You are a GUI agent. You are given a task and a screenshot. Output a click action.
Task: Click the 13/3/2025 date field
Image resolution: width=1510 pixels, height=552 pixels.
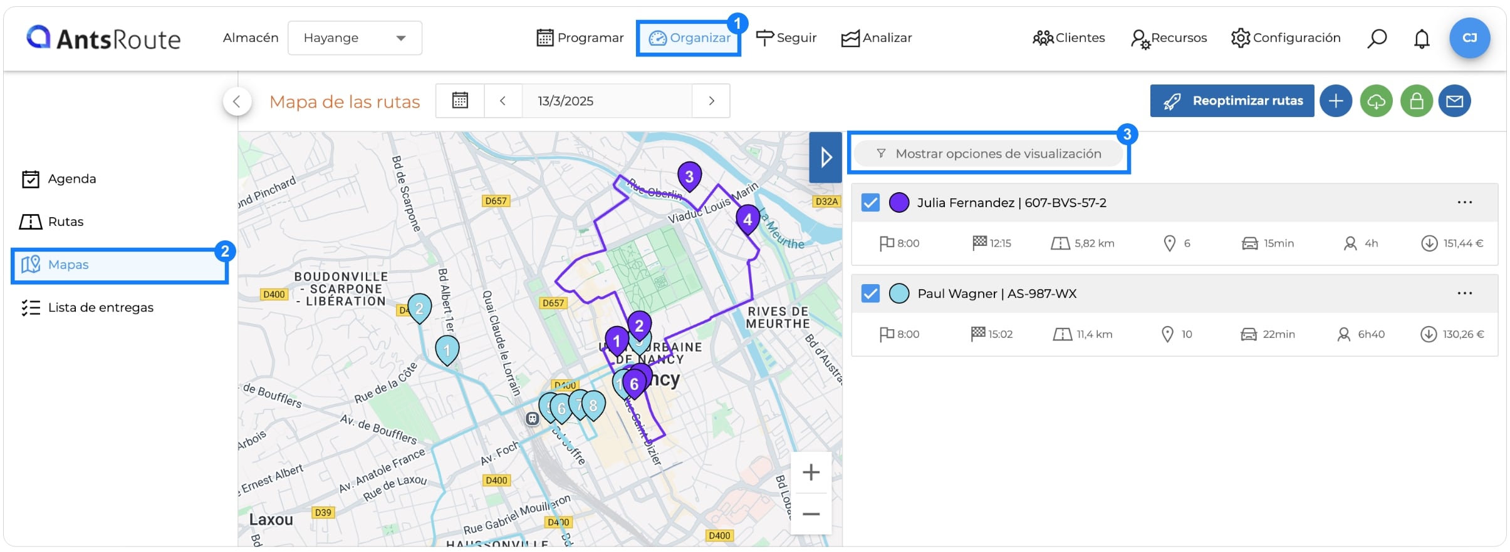[x=607, y=101]
